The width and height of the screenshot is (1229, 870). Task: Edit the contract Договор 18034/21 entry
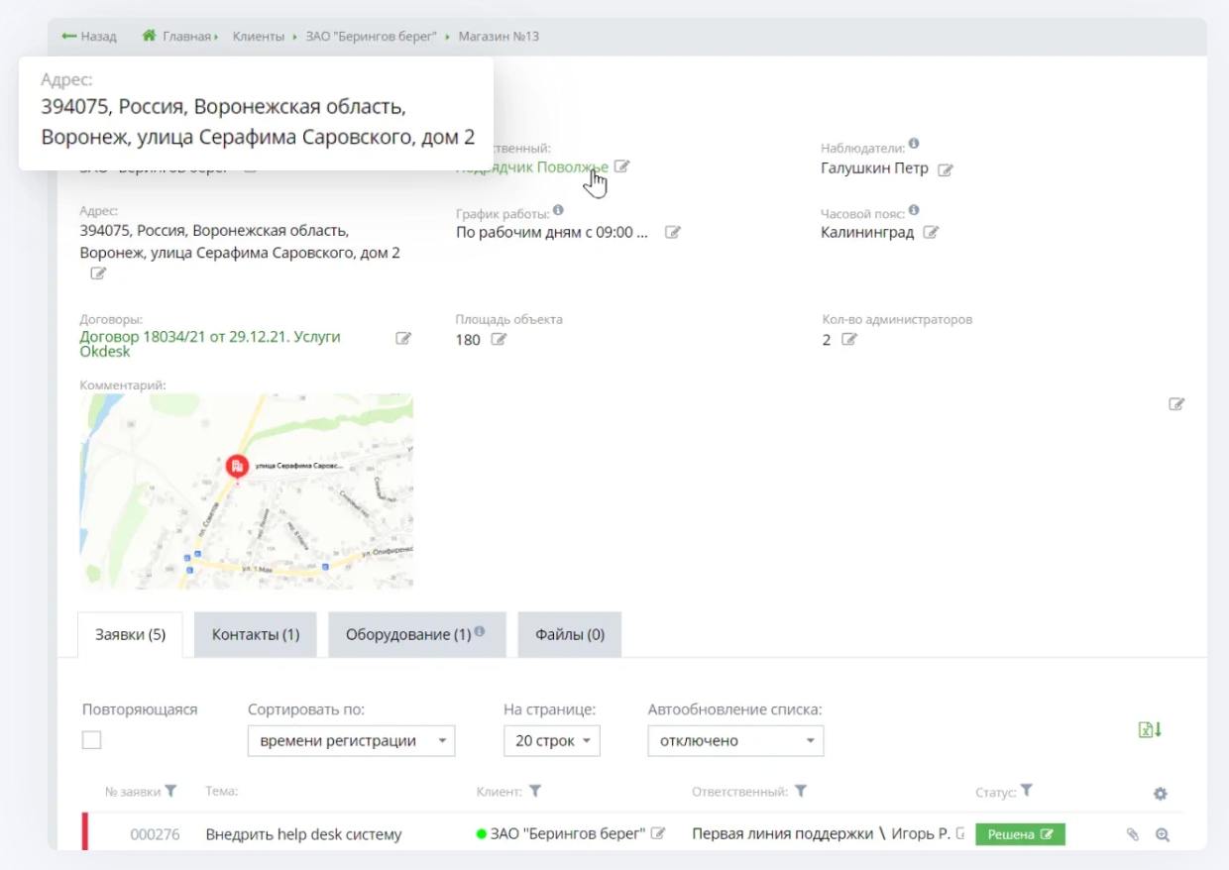(403, 338)
